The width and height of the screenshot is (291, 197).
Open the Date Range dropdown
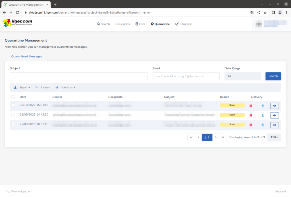242,76
